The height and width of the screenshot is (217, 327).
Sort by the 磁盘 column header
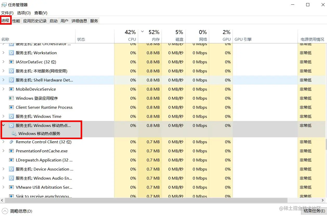coord(174,36)
